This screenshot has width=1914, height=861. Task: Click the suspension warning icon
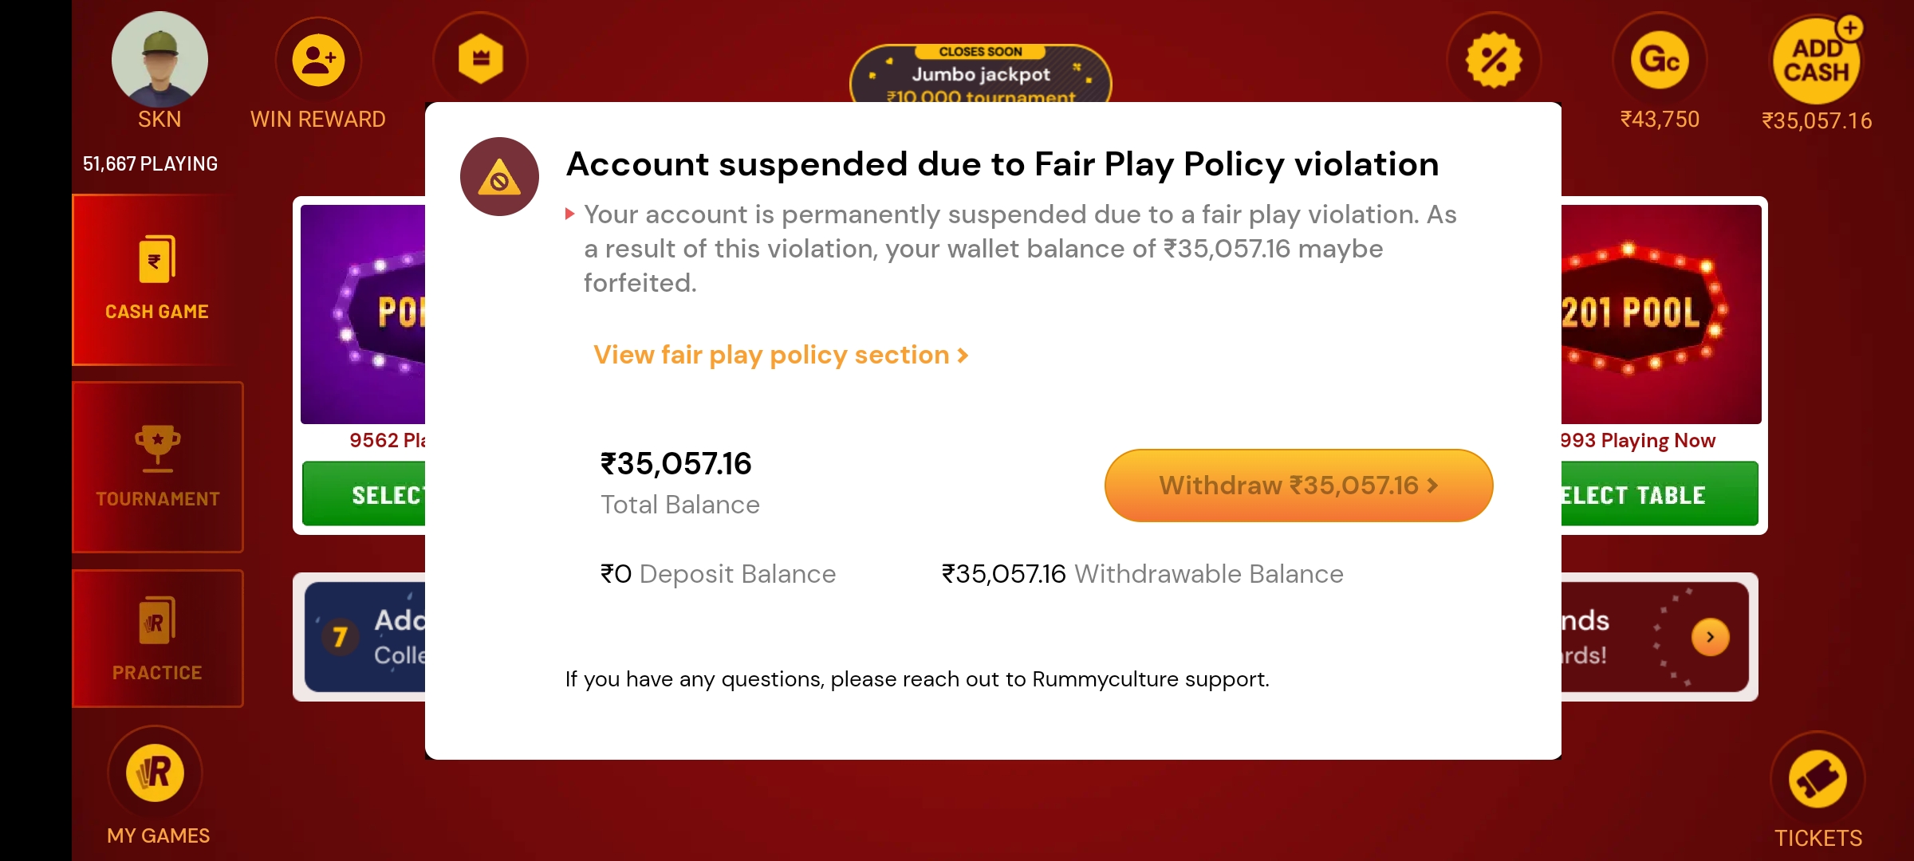[499, 177]
